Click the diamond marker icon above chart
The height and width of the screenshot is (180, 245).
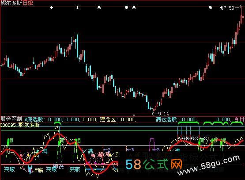point(77,8)
